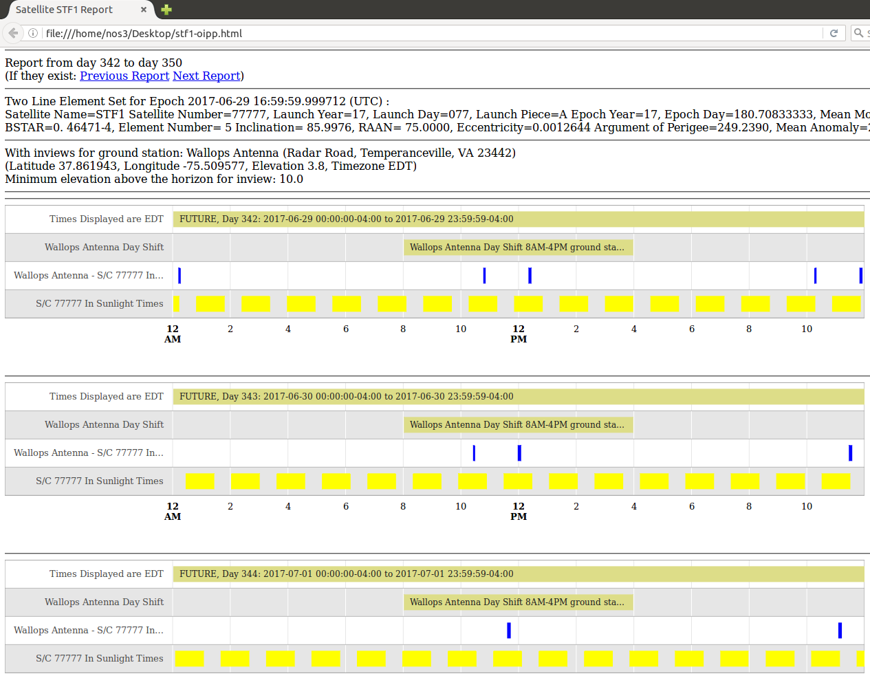Viewport: 870px width, 676px height.
Task: Open the Previous Report link
Action: coord(124,76)
